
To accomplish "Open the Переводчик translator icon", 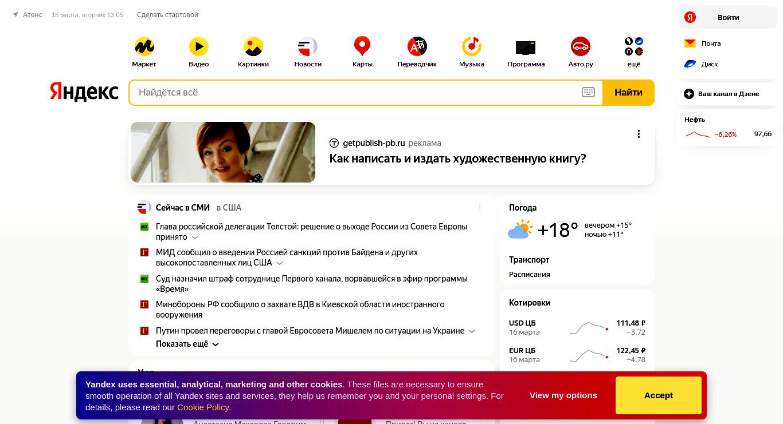I will (x=417, y=46).
